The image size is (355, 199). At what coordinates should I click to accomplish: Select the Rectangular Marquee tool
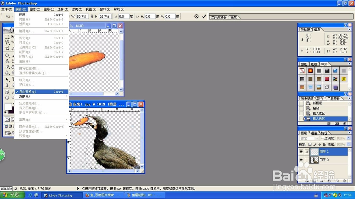(x=7, y=37)
